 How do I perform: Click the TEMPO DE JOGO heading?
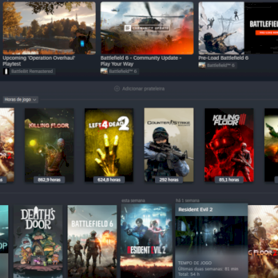click(195, 263)
